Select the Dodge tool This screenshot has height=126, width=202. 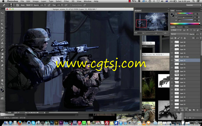[2, 61]
